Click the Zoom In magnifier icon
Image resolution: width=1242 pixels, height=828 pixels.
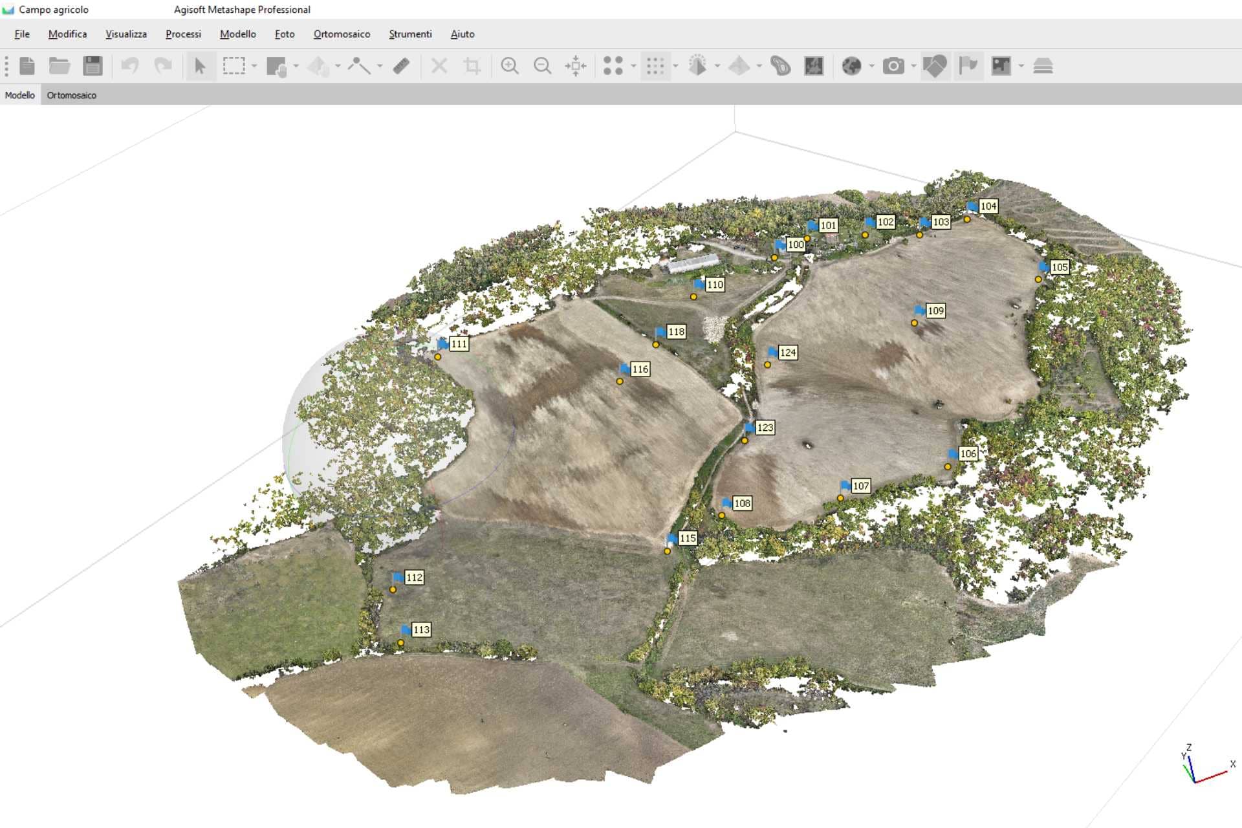(510, 66)
